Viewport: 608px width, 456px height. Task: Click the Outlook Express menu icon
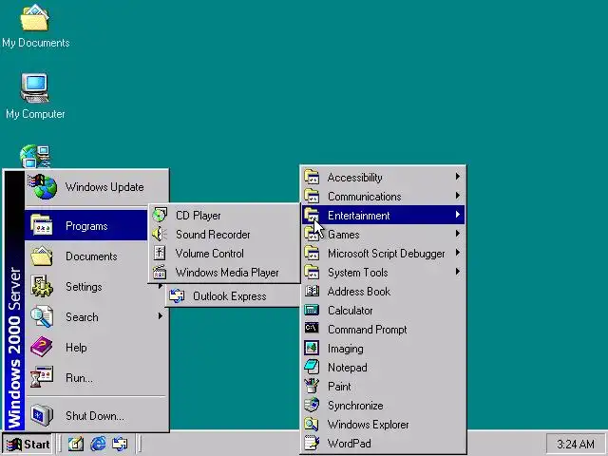click(x=177, y=296)
